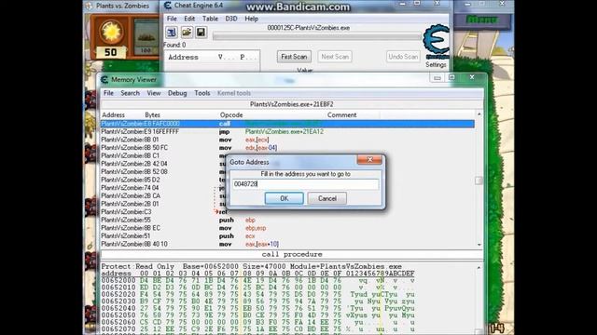Open the Memory Viewer File menu

[108, 93]
